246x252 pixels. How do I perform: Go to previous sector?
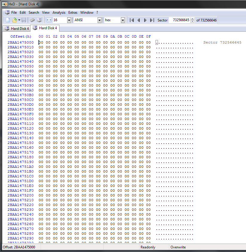click(x=139, y=20)
